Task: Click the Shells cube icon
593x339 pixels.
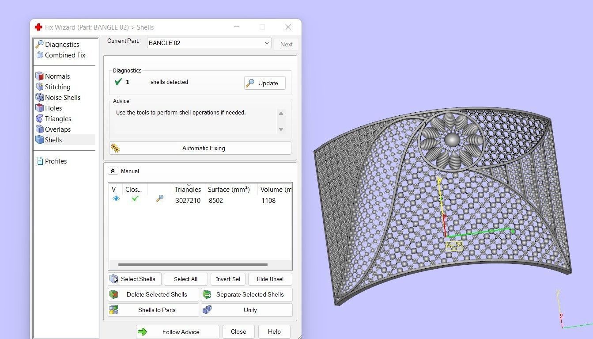Action: pyautogui.click(x=40, y=140)
